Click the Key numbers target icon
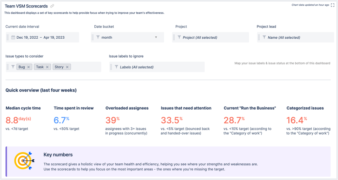 click(x=24, y=161)
